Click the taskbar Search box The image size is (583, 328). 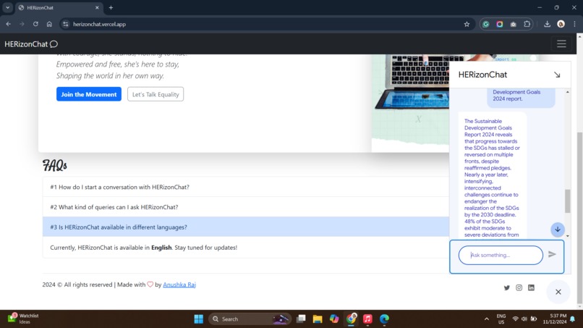[x=249, y=319]
